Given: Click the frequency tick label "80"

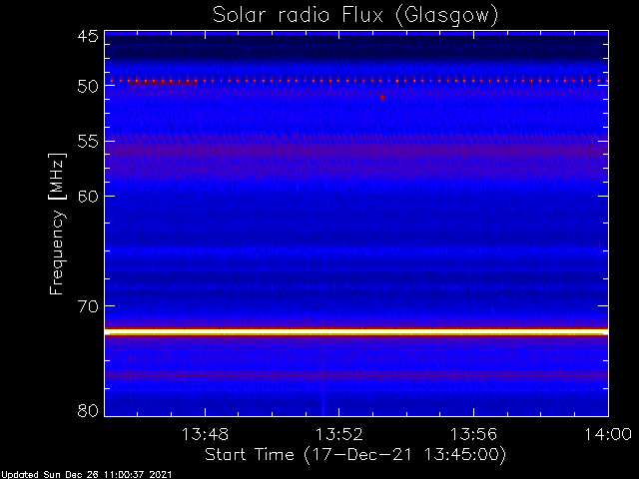Looking at the screenshot, I should 88,410.
